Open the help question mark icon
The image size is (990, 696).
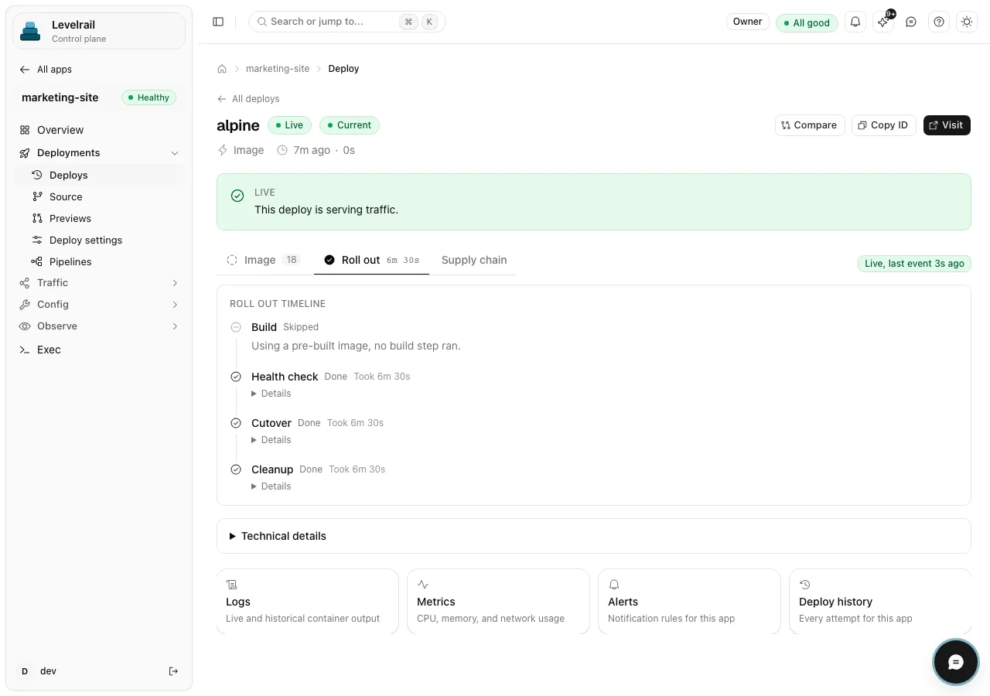pyautogui.click(x=939, y=22)
